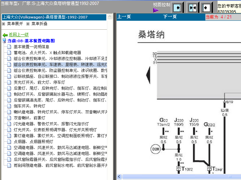Go to previous page 上一页
241x180 pixels.
[124, 16]
